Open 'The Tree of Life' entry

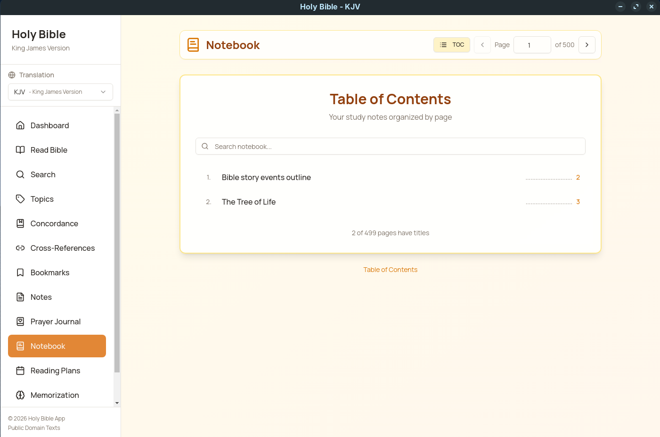coord(391,202)
